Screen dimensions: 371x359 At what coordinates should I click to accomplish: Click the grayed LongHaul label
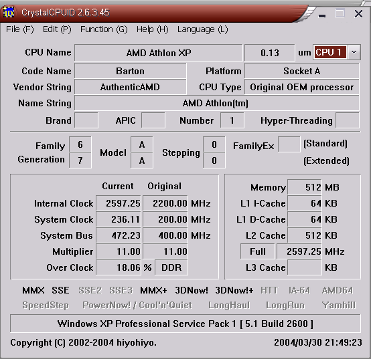229,305
